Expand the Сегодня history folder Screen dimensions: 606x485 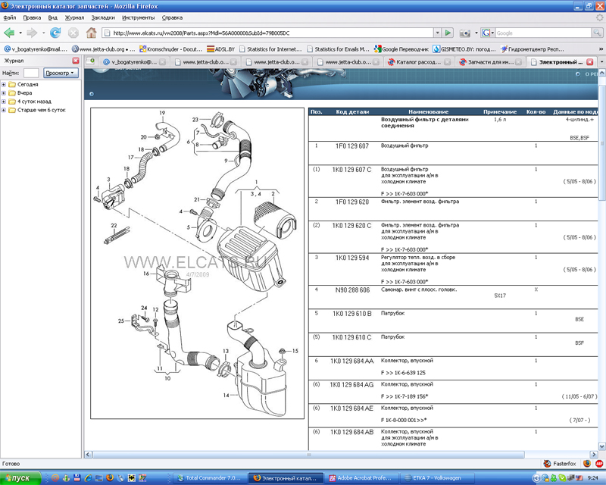(x=4, y=84)
